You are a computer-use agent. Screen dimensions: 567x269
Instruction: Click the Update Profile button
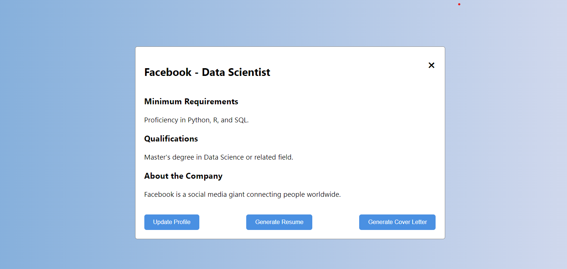(172, 222)
